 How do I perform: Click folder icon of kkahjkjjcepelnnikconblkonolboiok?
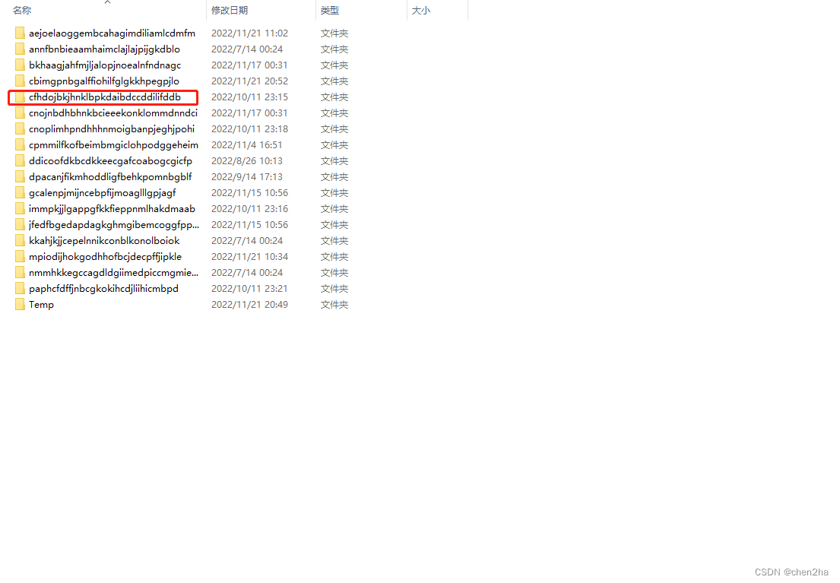[x=20, y=241]
